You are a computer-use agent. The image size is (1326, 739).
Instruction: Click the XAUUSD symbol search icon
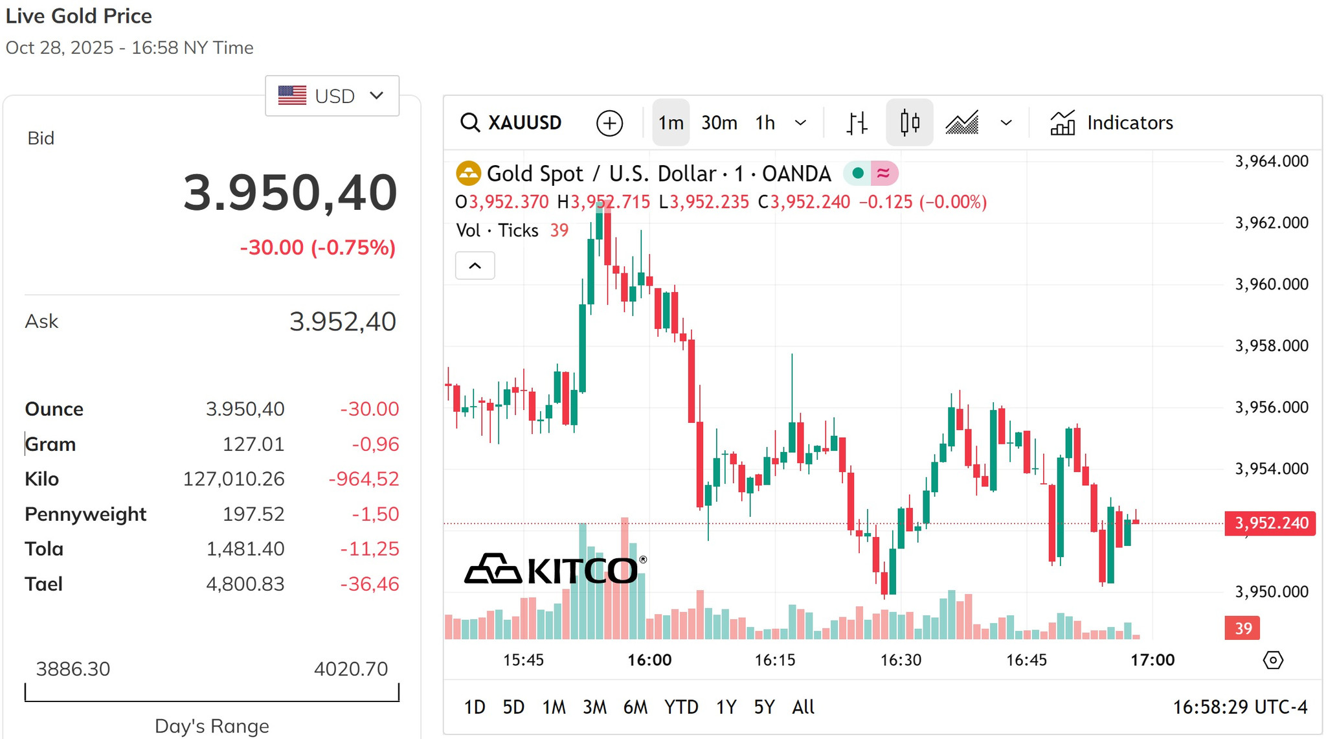tap(470, 122)
